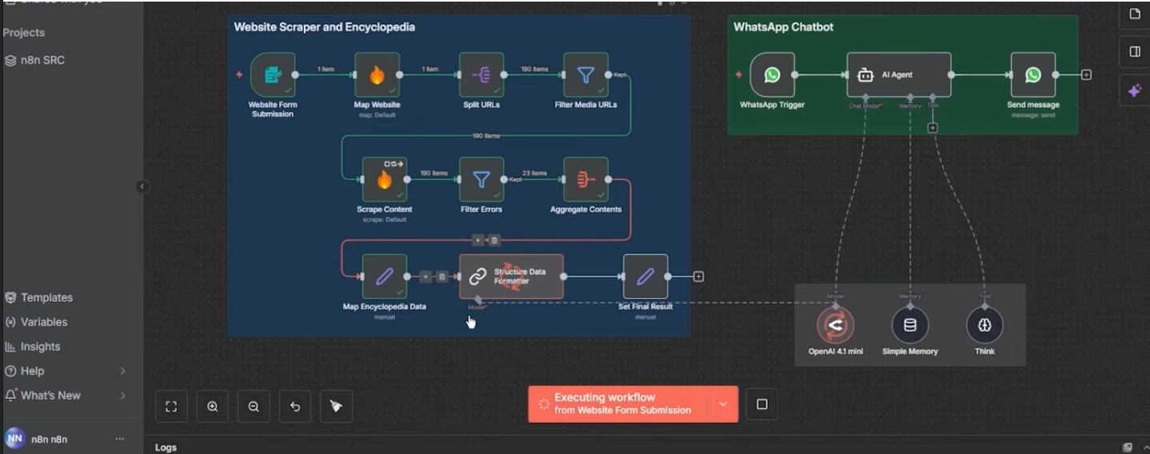Open the Set Final Result node
The image size is (1150, 454).
pyautogui.click(x=645, y=277)
